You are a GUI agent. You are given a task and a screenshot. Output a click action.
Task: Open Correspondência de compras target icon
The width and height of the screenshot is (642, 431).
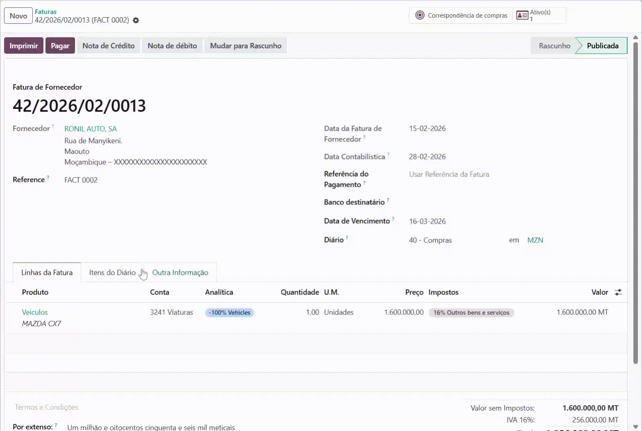[419, 16]
